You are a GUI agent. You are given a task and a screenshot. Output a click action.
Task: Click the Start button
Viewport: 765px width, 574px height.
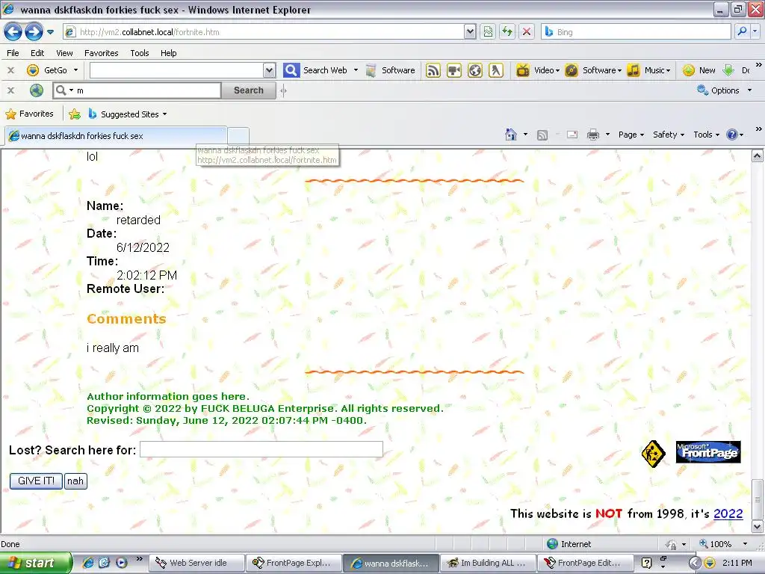pyautogui.click(x=36, y=563)
